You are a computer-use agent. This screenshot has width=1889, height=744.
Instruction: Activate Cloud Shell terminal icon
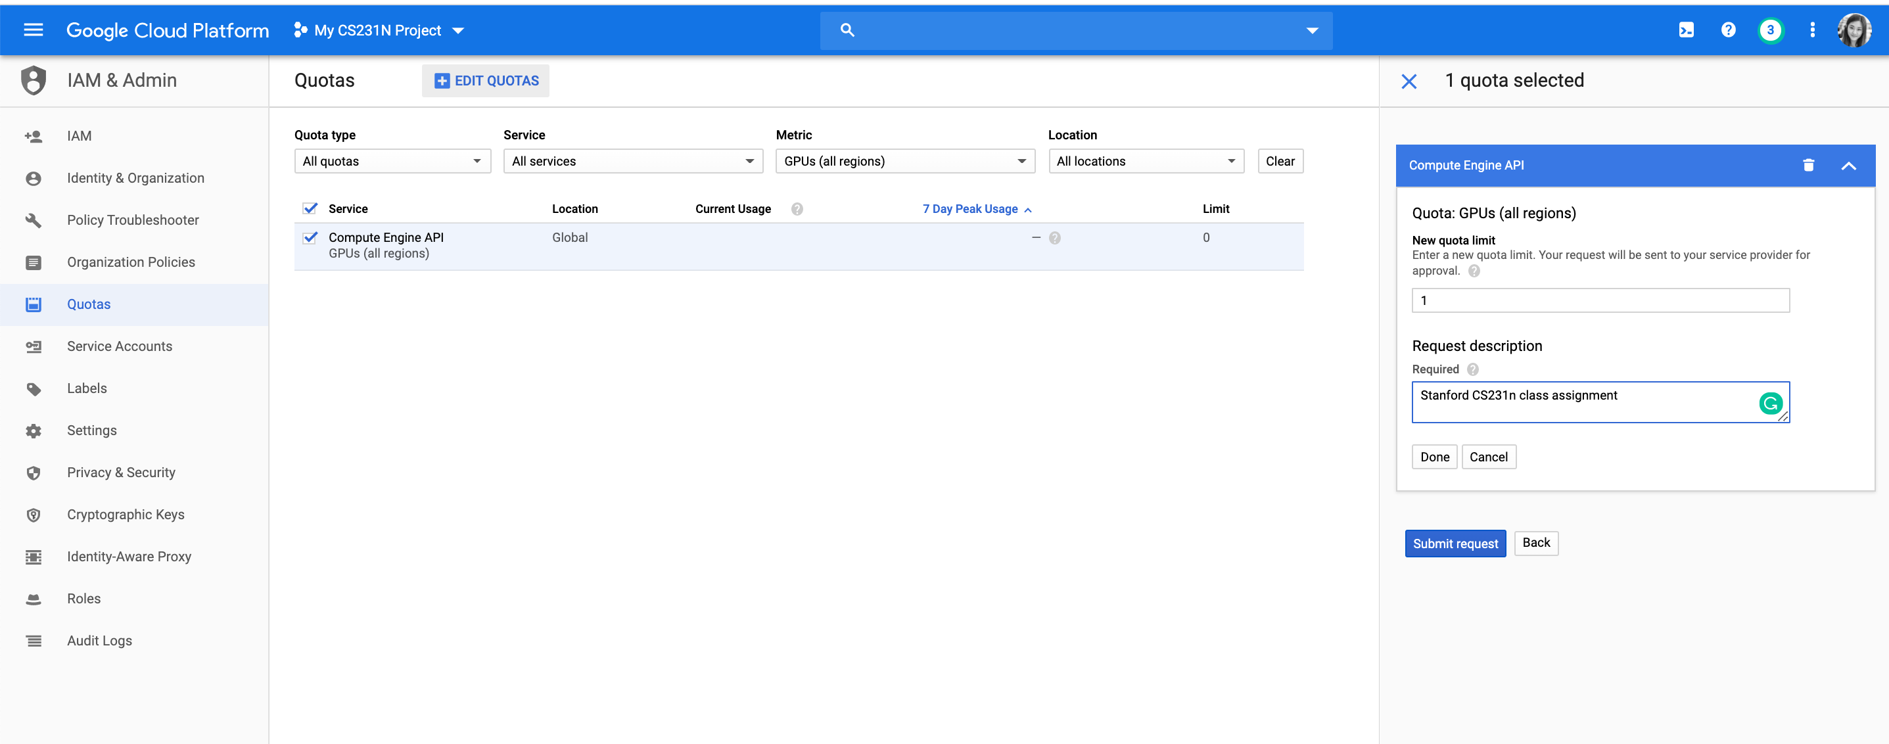[x=1686, y=30]
